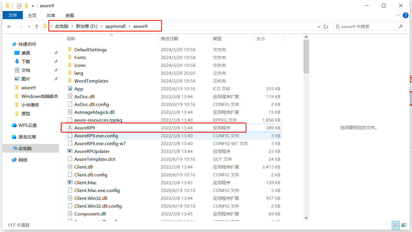This screenshot has width=412, height=232.
Task: Sort by the 大小 column header
Action: (261, 39)
